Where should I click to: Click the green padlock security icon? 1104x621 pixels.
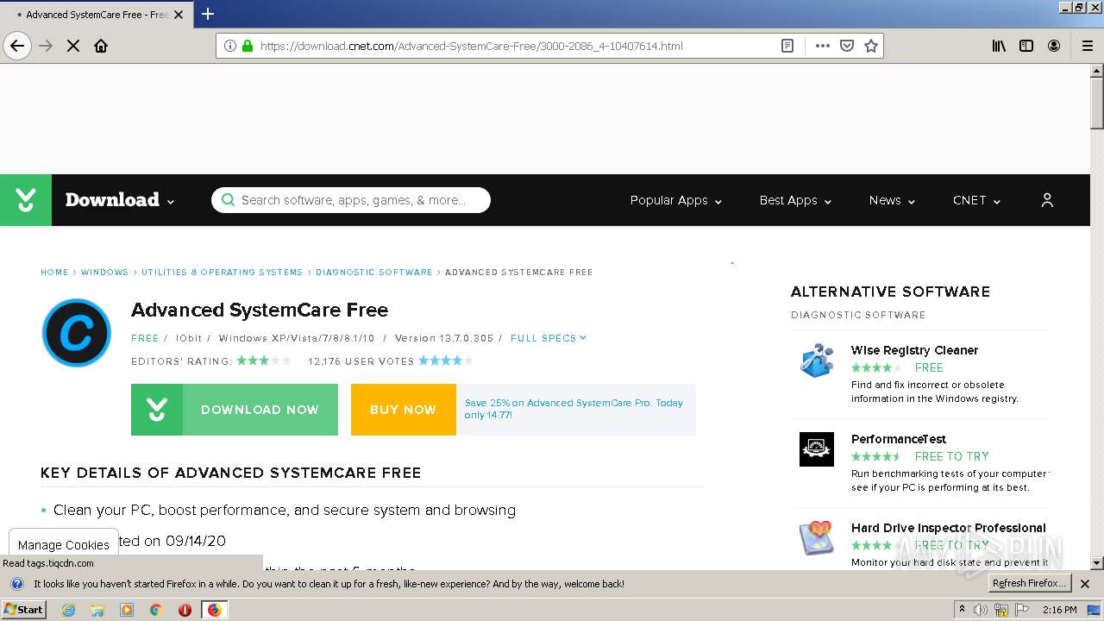(248, 46)
